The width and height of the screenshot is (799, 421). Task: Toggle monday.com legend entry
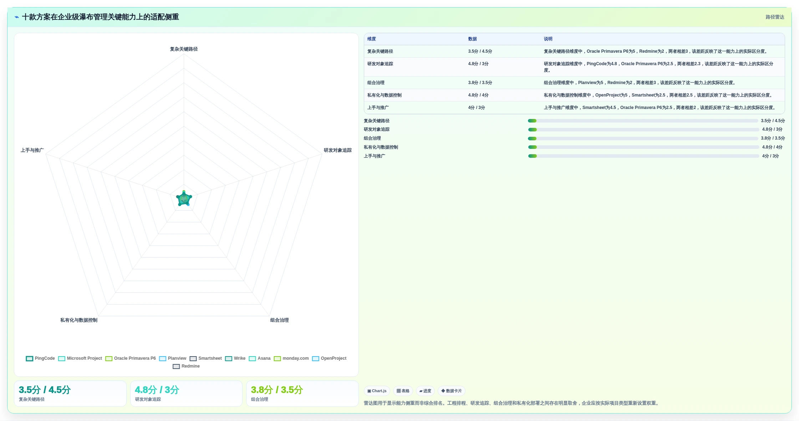pos(291,358)
